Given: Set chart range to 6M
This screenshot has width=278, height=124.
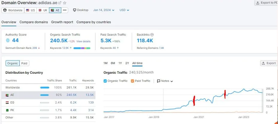Looking at the screenshot, I should coord(113,63).
